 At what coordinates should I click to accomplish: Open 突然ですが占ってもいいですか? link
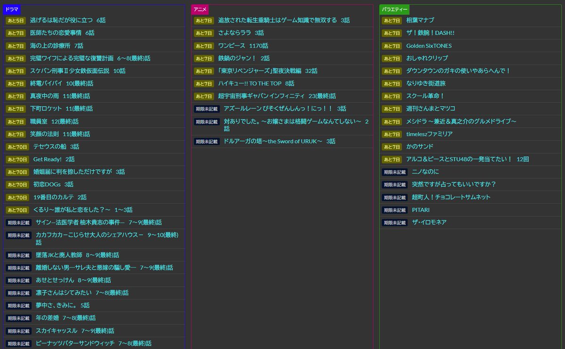pyautogui.click(x=454, y=184)
